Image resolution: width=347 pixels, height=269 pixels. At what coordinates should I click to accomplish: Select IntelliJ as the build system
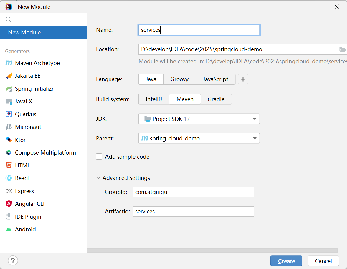coord(154,99)
